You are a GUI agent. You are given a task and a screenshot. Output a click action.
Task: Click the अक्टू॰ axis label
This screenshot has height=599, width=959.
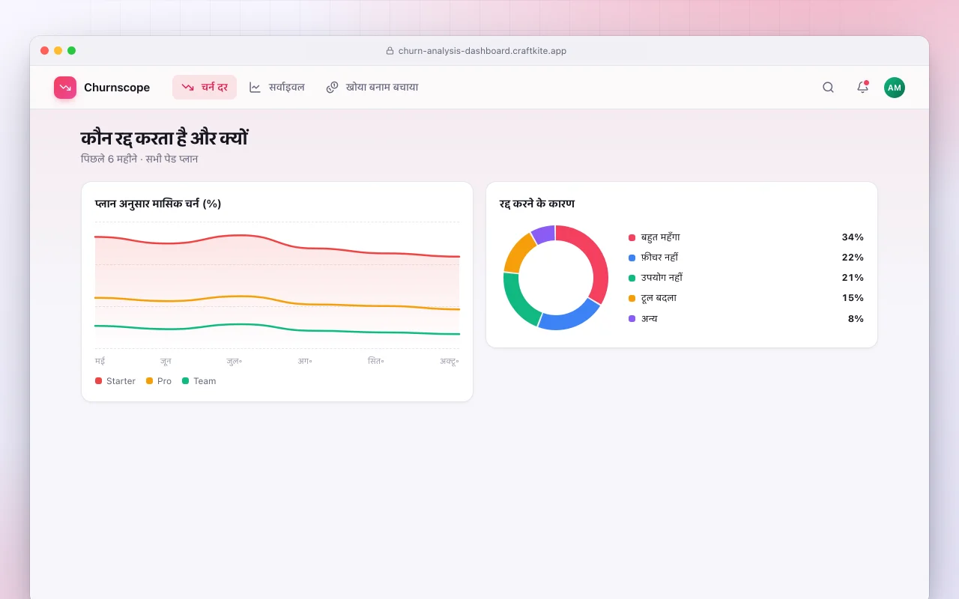(450, 361)
